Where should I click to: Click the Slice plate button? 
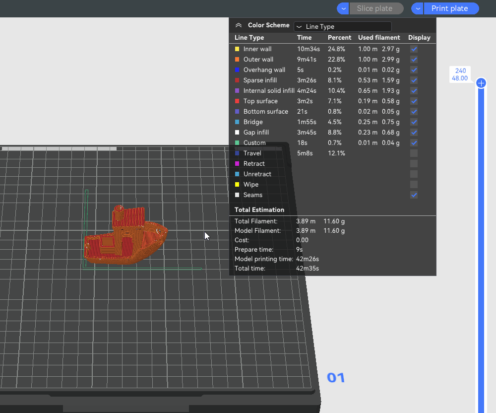coord(374,8)
